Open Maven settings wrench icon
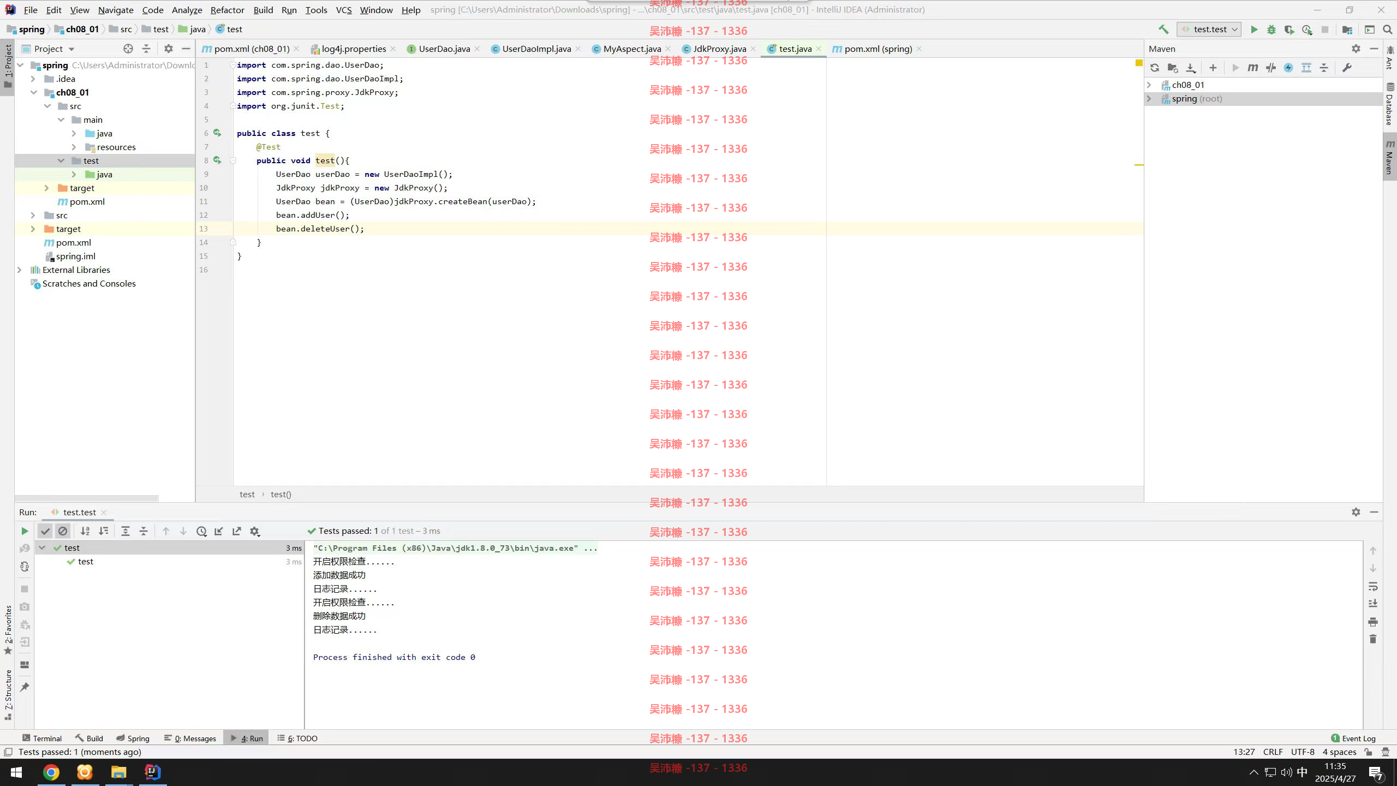The height and width of the screenshot is (786, 1397). tap(1347, 68)
